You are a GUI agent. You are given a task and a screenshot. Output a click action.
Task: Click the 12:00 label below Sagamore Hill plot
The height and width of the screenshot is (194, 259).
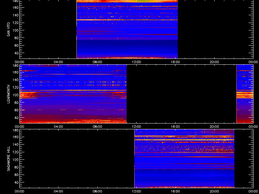136,191
